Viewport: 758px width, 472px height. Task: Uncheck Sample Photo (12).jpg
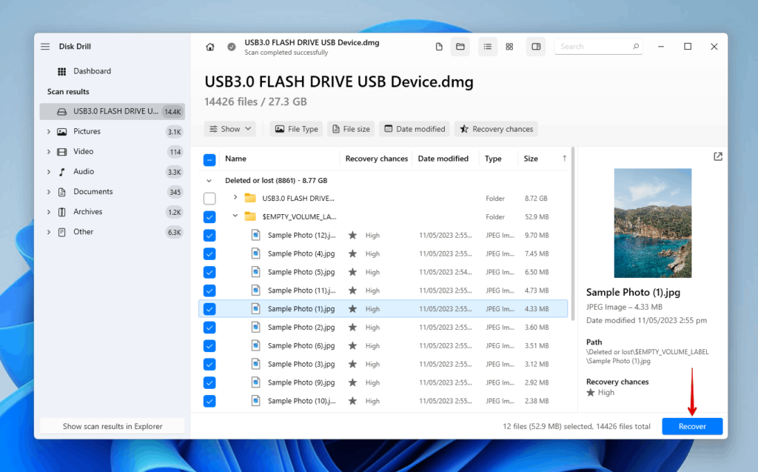click(x=209, y=235)
